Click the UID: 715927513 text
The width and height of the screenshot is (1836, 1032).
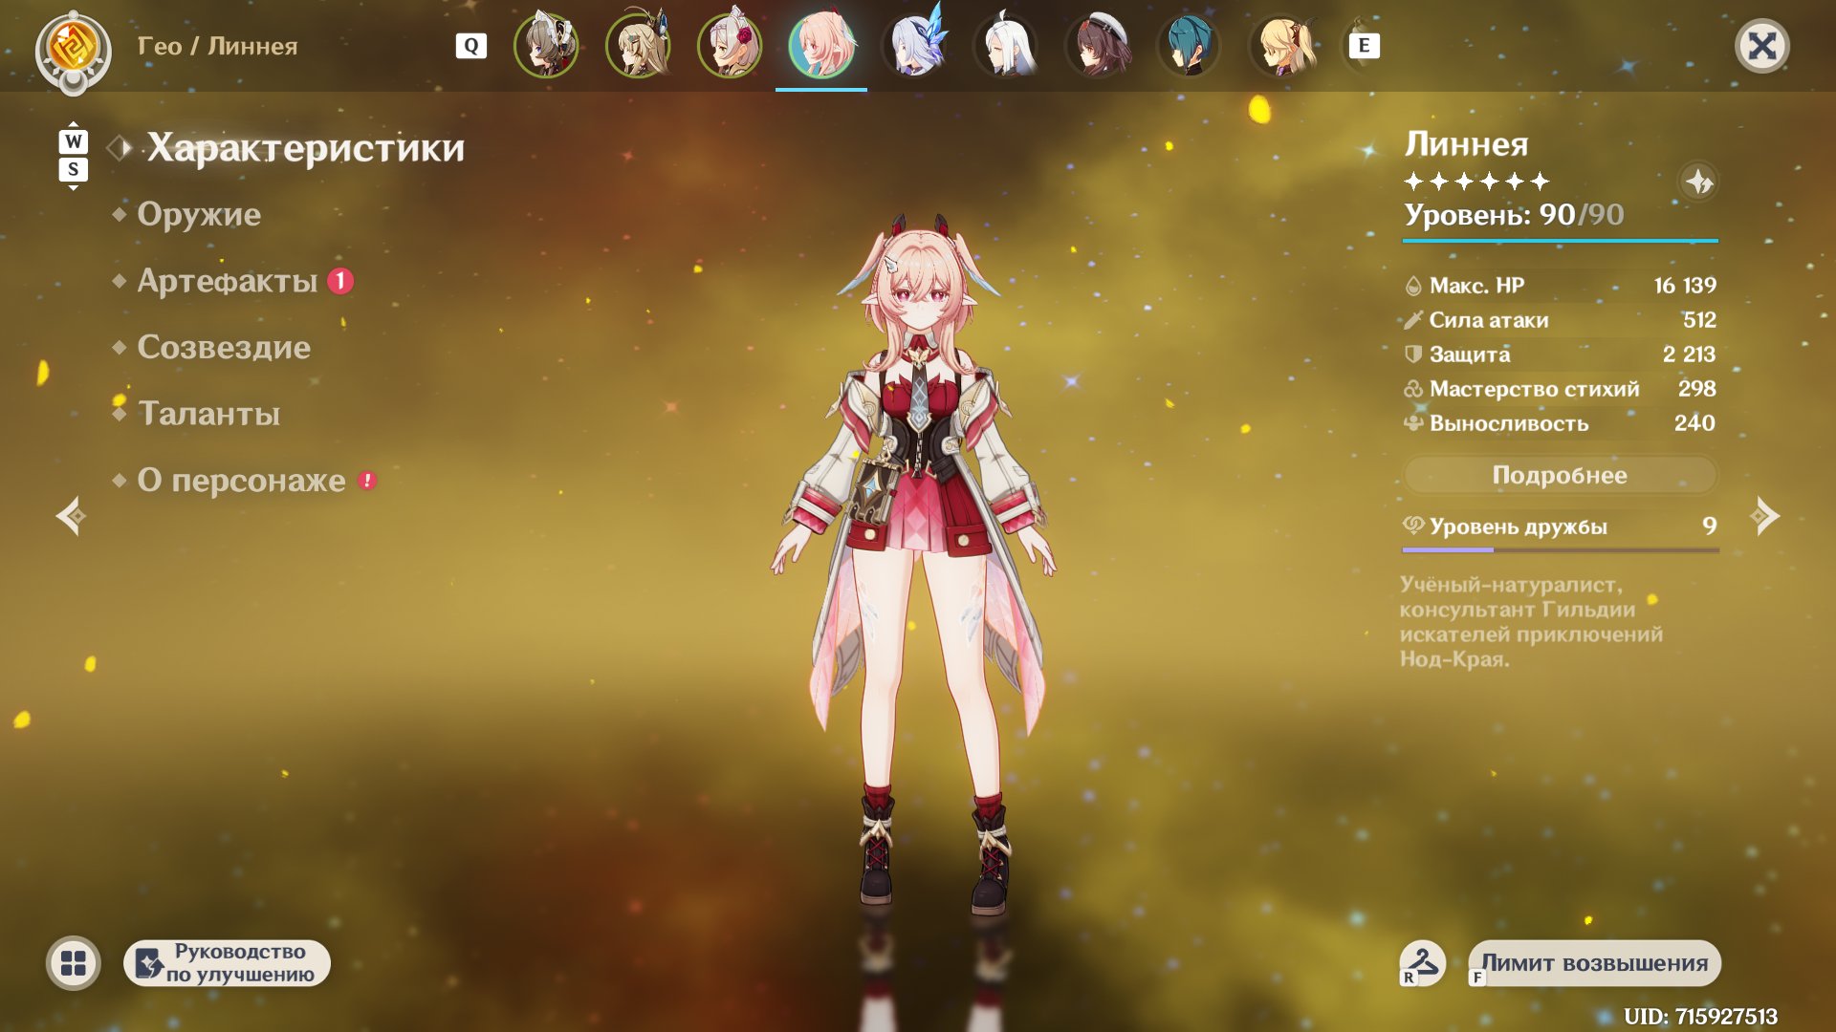pyautogui.click(x=1700, y=1016)
